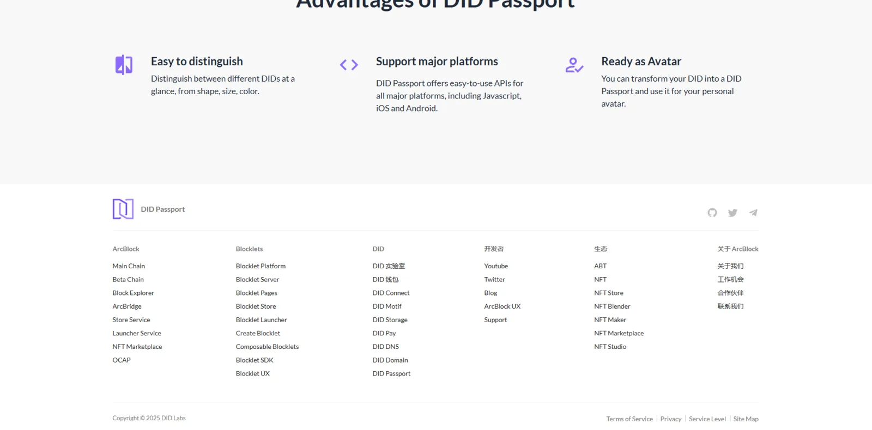The image size is (872, 430).
Task: Click the NFT link under 生态
Action: (x=600, y=280)
